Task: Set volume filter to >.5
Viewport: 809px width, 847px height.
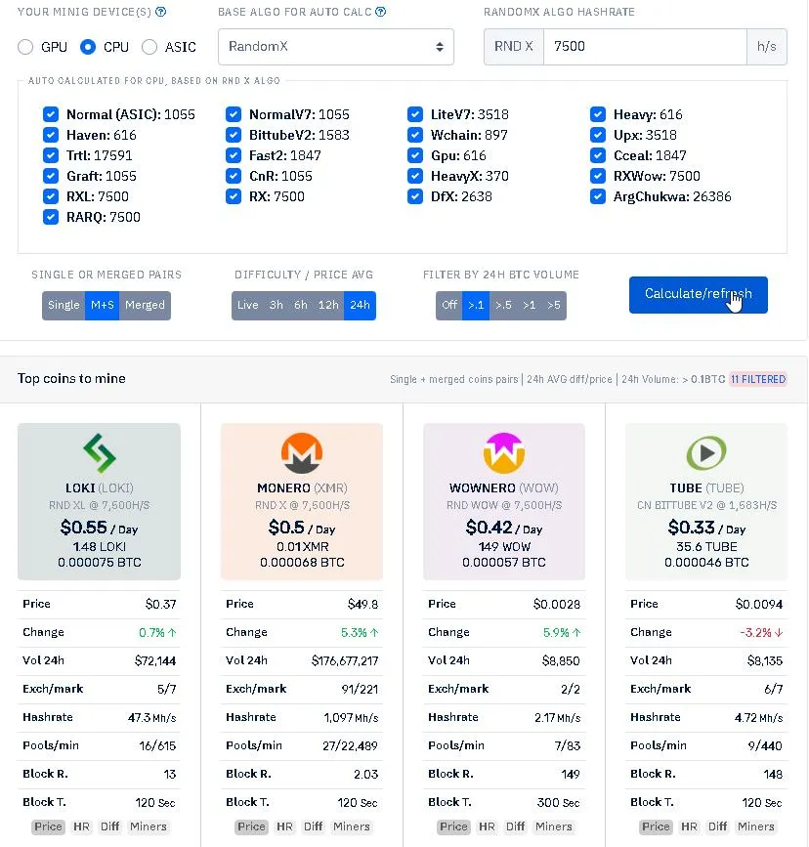Action: [503, 305]
